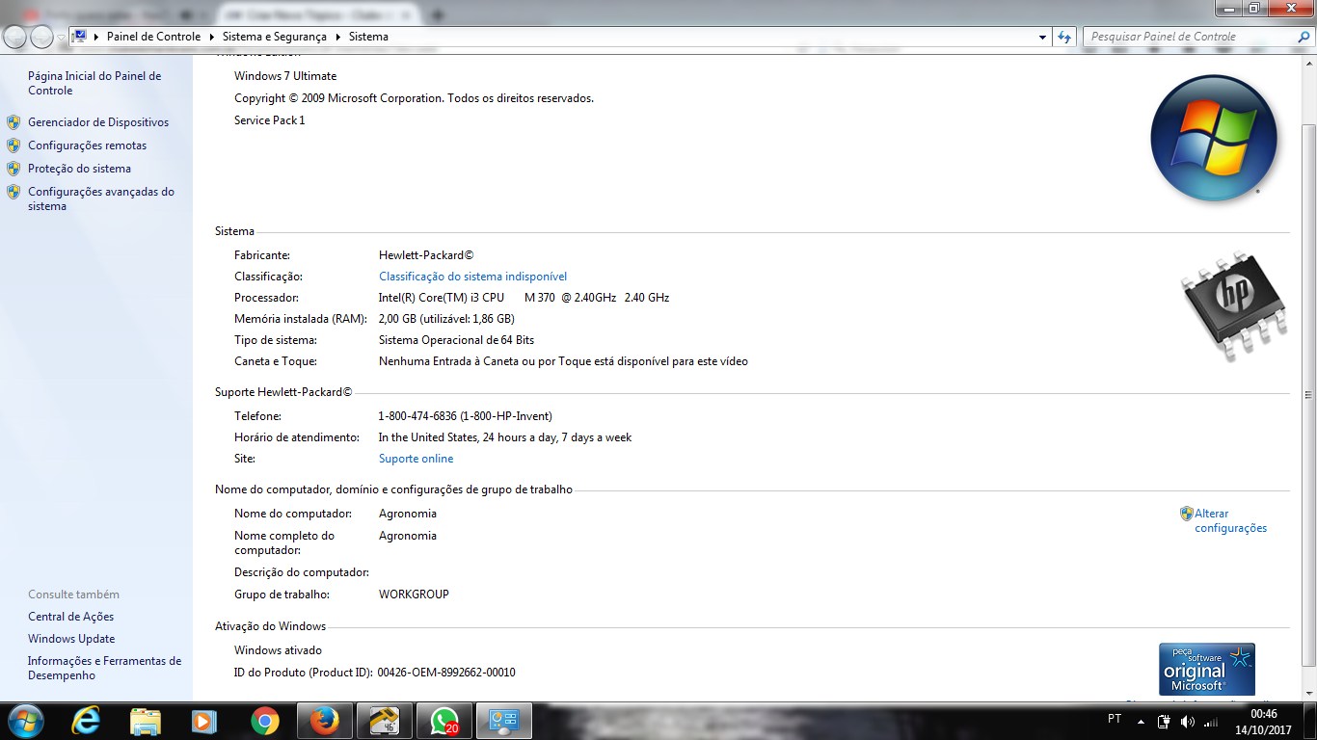Open Central de Ações
This screenshot has height=740, width=1317.
tap(70, 617)
